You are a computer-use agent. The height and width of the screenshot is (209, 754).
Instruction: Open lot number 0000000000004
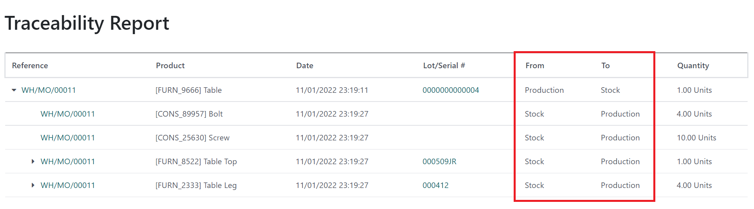[451, 90]
